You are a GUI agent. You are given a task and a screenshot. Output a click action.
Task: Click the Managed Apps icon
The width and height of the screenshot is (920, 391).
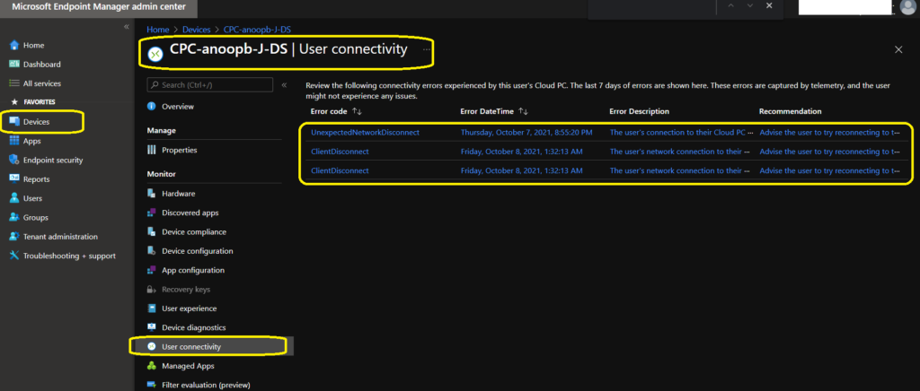tap(152, 366)
